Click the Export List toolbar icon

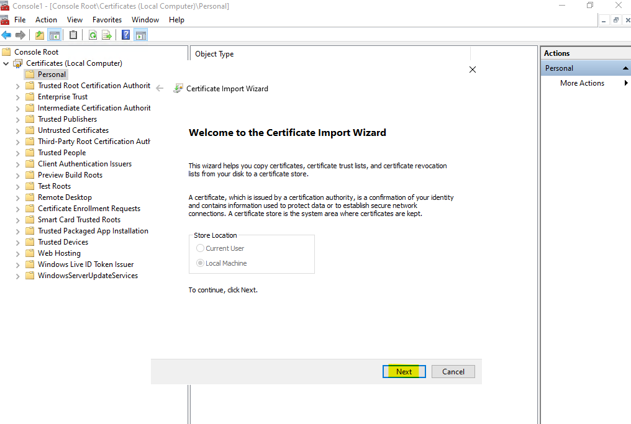click(107, 35)
